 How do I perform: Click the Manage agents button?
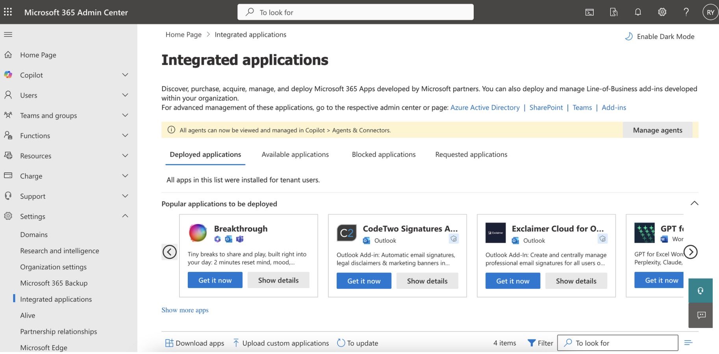pyautogui.click(x=657, y=130)
